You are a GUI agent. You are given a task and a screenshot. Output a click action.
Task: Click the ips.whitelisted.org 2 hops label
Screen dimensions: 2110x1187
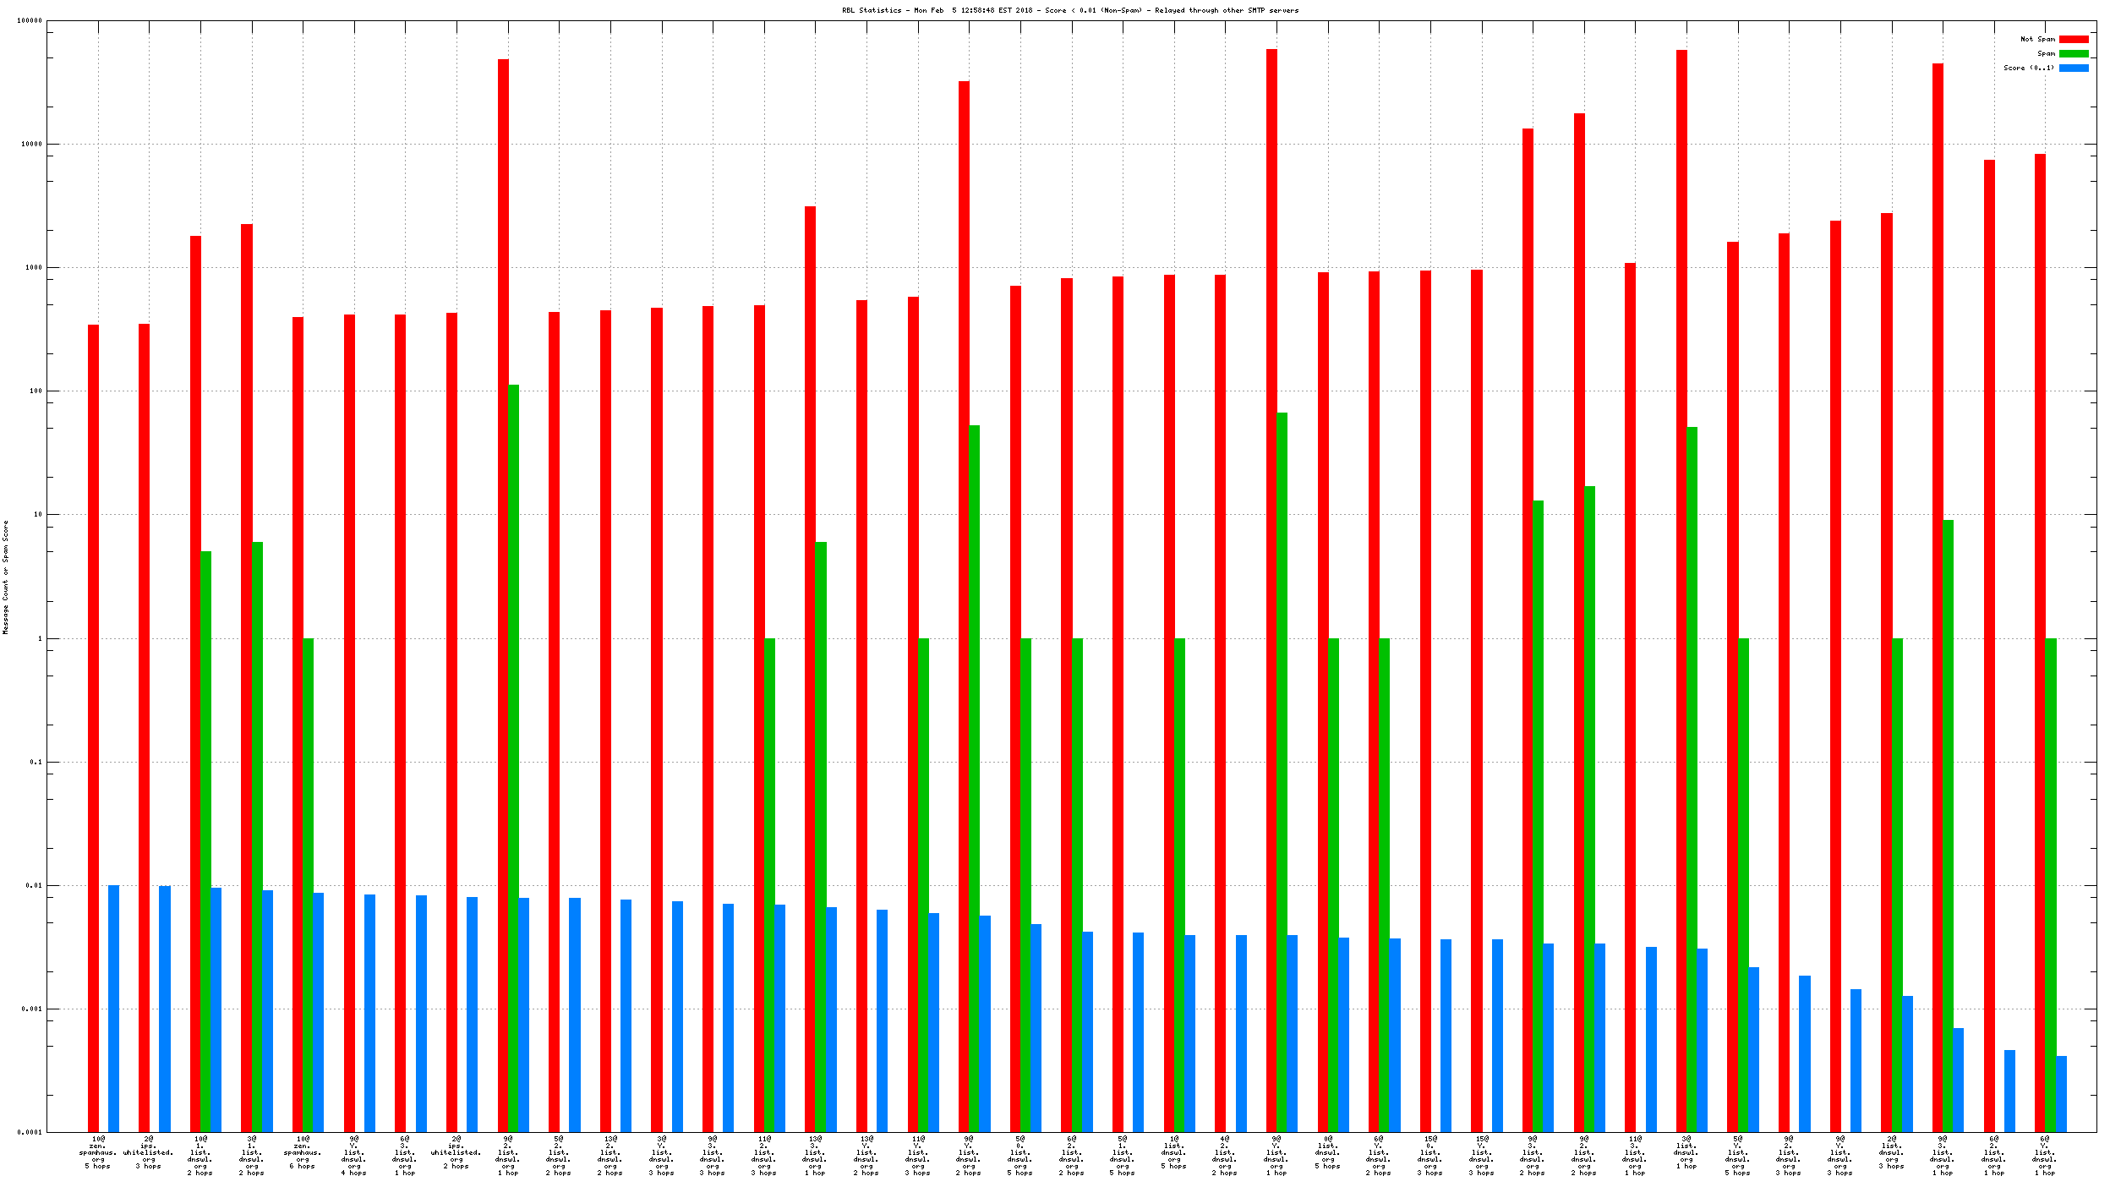pyautogui.click(x=456, y=1152)
